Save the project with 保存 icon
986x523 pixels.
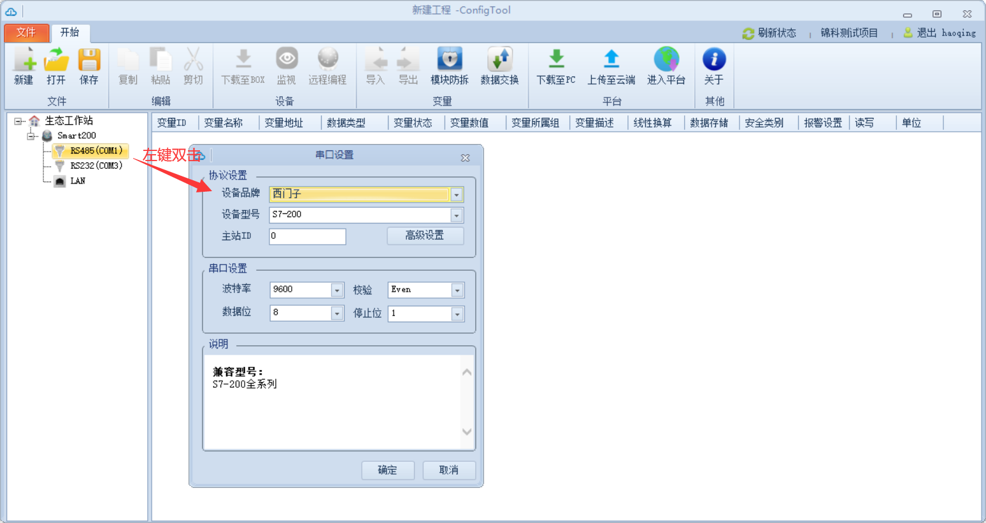coord(89,59)
